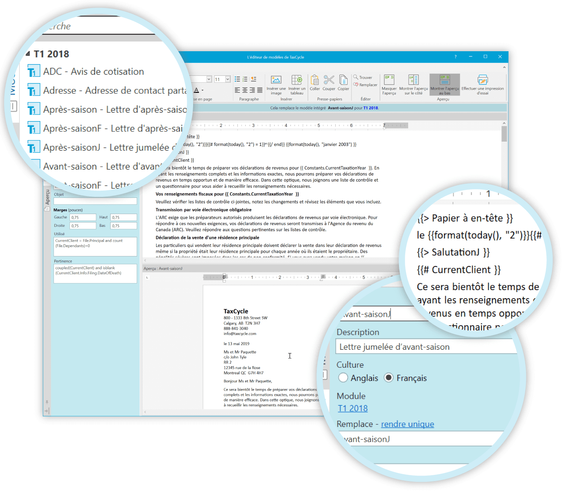Click the T1 icon beside ADC

(x=34, y=71)
